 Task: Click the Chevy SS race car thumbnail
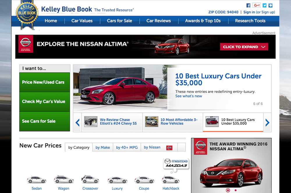91,121
